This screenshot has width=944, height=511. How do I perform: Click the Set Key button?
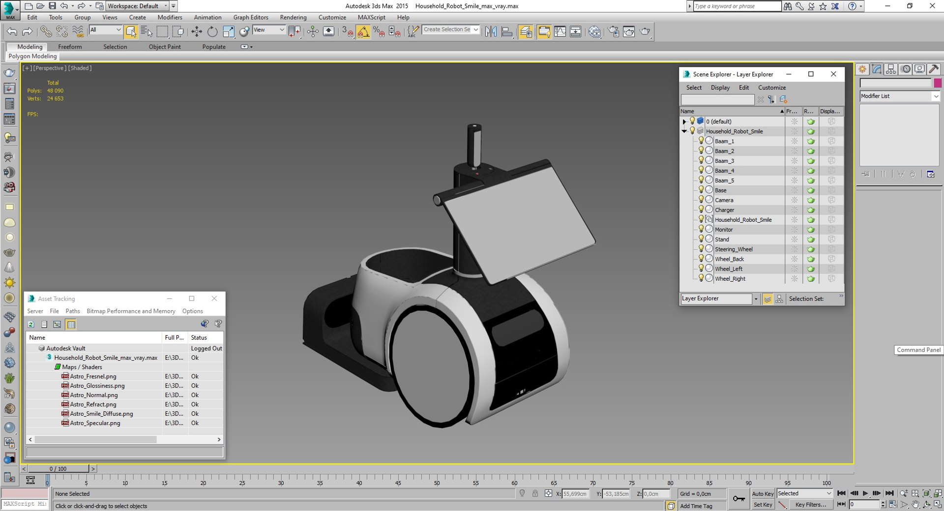pos(763,505)
